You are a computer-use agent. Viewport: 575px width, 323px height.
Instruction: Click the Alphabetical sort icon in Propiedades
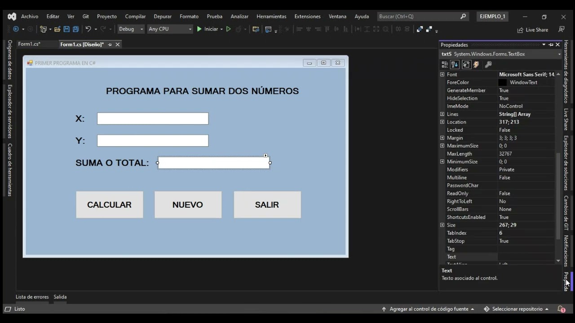455,65
